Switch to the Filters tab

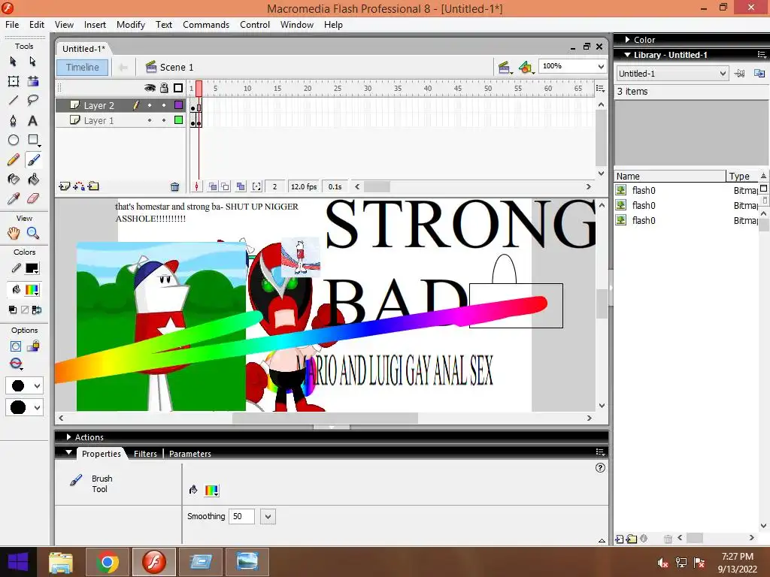145,454
